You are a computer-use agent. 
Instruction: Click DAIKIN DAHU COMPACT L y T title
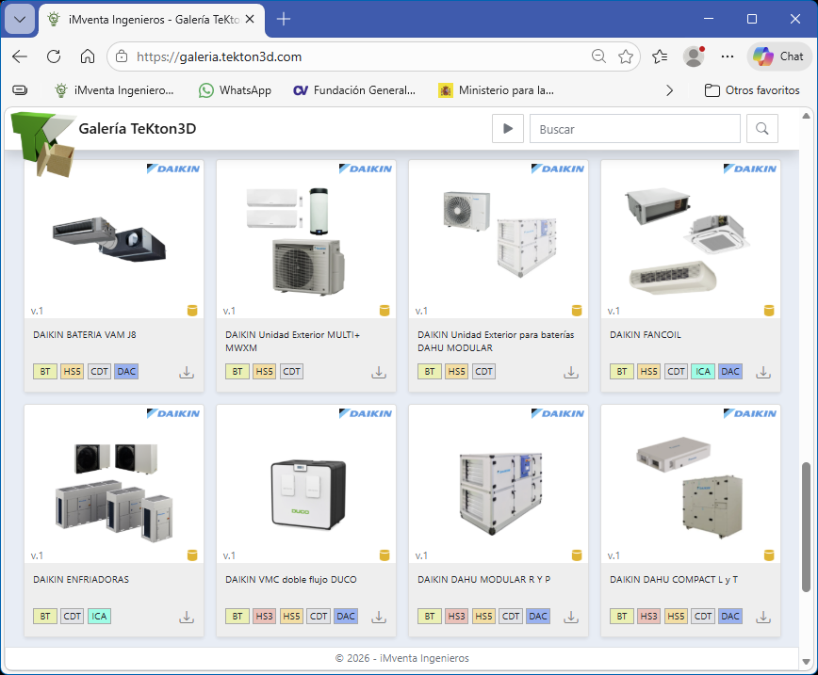[x=674, y=579]
